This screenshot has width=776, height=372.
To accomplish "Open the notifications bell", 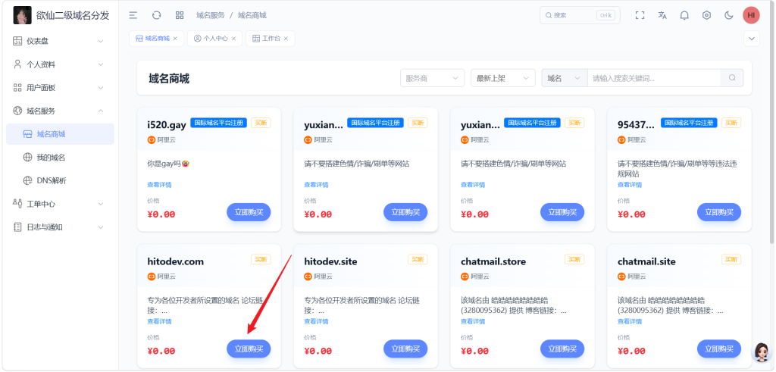I will (684, 15).
